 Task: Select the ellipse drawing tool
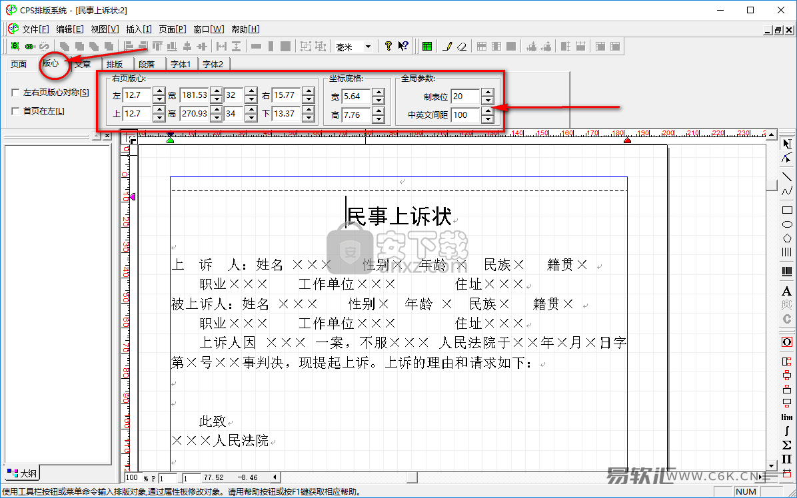pos(787,224)
